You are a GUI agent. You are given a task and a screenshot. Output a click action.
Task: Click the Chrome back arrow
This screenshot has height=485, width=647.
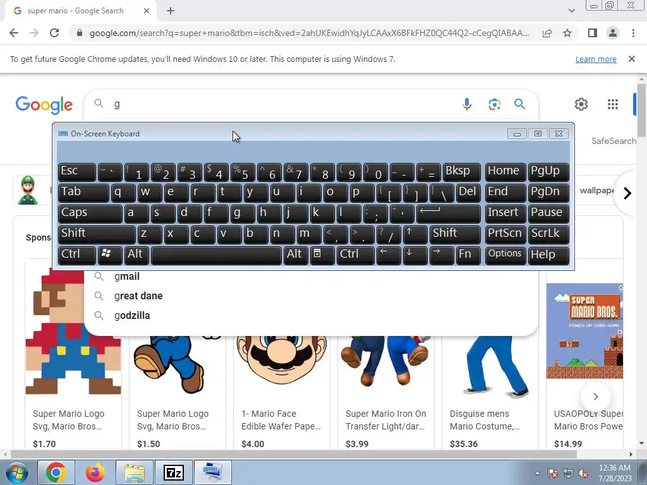(14, 33)
